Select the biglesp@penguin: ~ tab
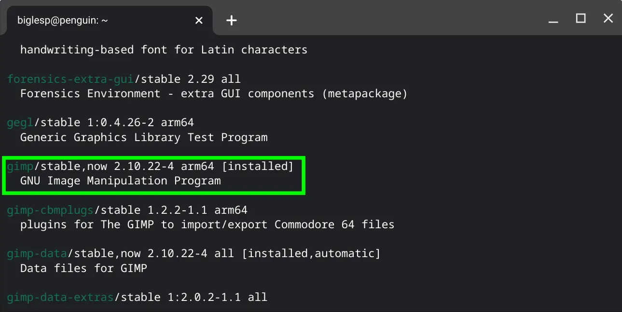Image resolution: width=622 pixels, height=312 pixels. click(x=63, y=20)
